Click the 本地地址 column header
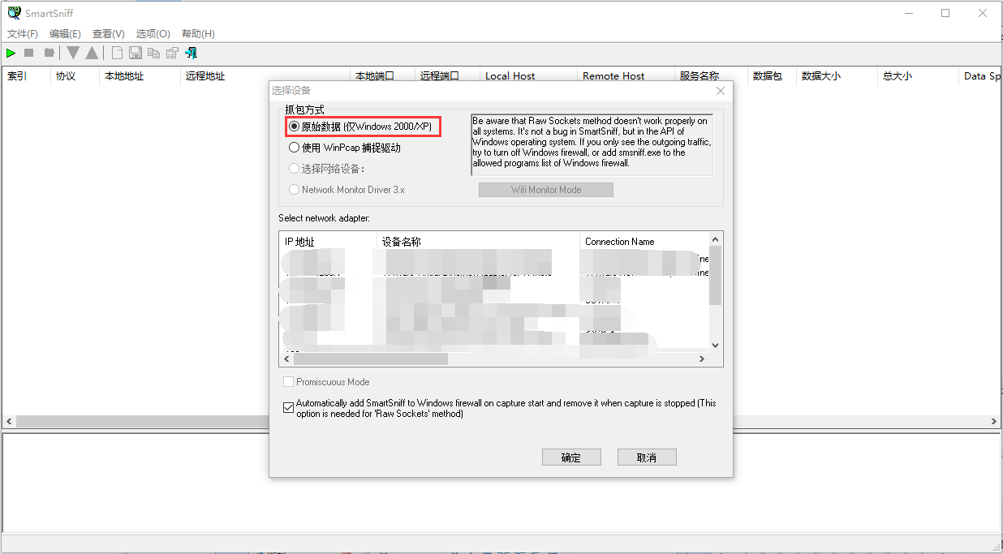The height and width of the screenshot is (554, 1003). pyautogui.click(x=140, y=75)
